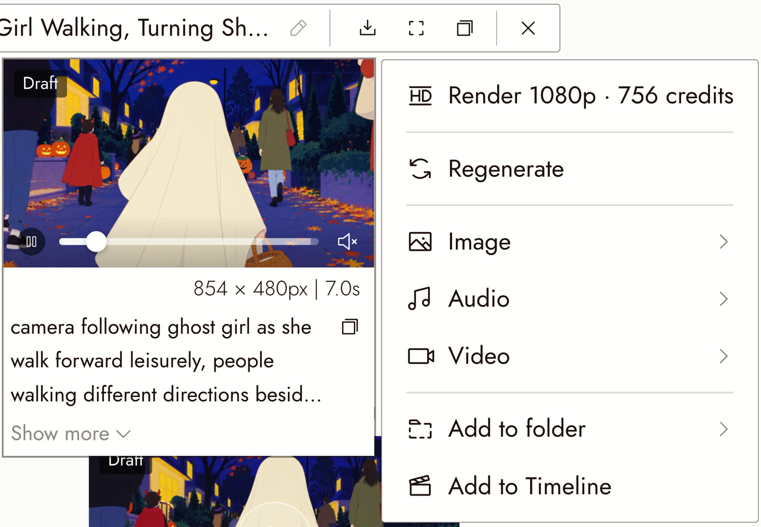Image resolution: width=761 pixels, height=527 pixels.
Task: Open the Image submenu
Action: tap(570, 242)
